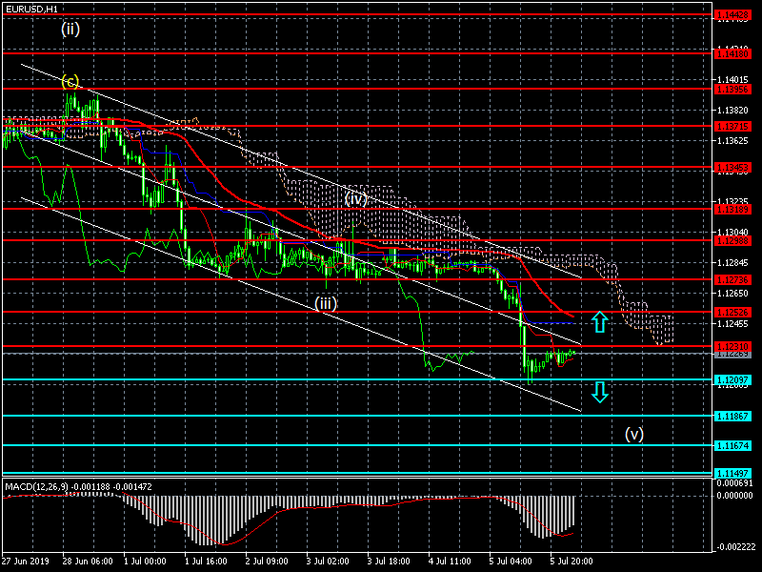
Task: Click the cyan up arrow marker
Action: pyautogui.click(x=600, y=322)
